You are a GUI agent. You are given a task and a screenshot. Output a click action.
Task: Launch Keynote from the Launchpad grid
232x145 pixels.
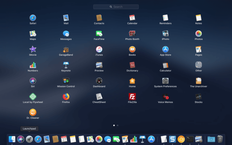coord(66,65)
